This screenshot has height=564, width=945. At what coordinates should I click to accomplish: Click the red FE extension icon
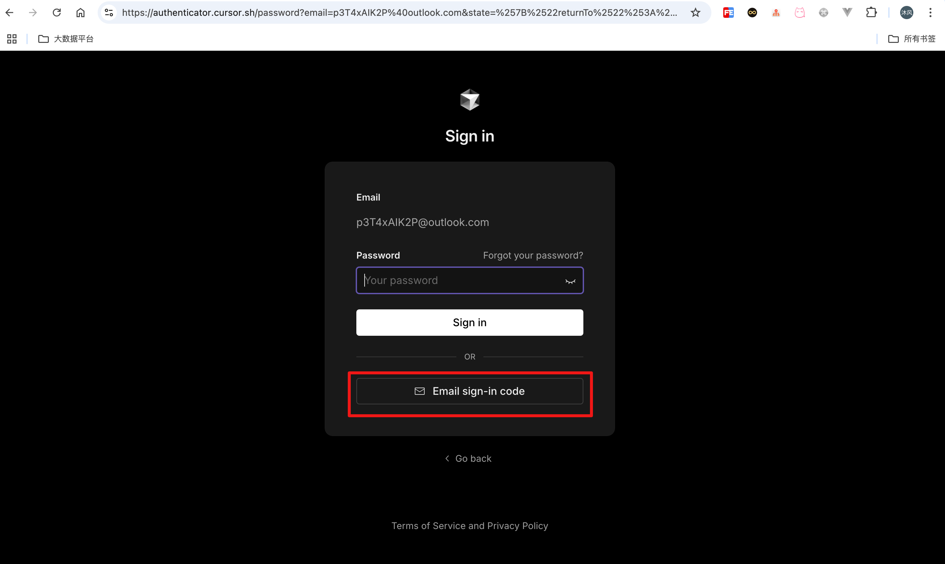click(728, 13)
